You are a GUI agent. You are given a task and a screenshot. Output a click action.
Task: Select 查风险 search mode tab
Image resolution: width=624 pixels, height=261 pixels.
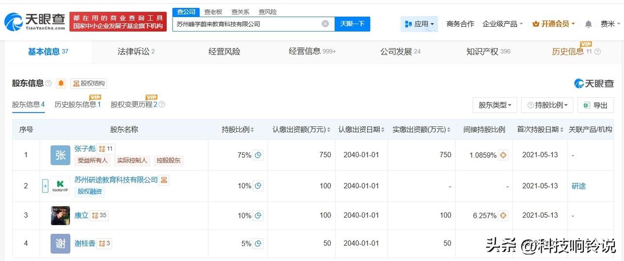268,12
